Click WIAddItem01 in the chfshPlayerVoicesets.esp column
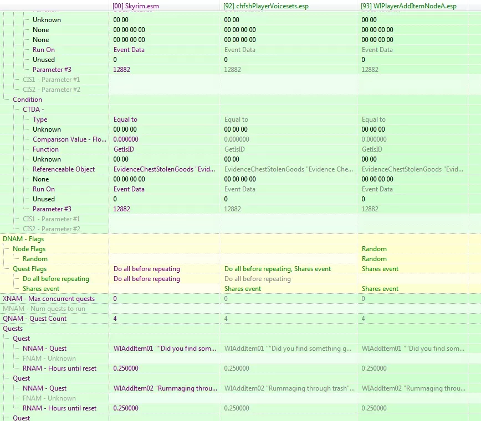 tap(288, 349)
